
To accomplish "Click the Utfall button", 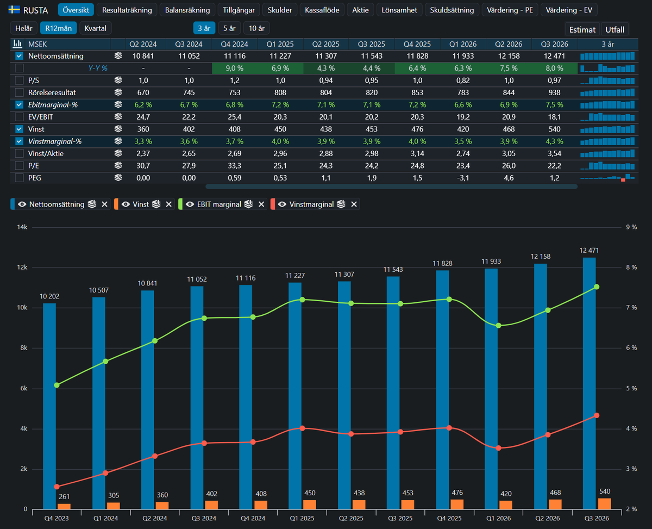I will (615, 29).
